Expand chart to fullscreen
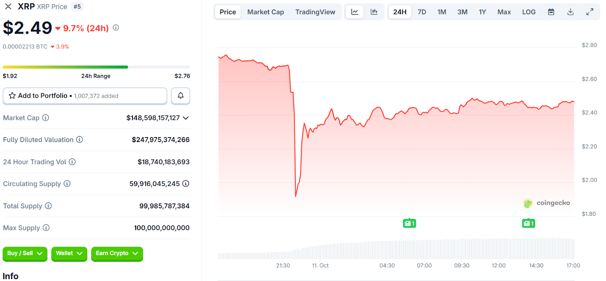 pyautogui.click(x=590, y=12)
